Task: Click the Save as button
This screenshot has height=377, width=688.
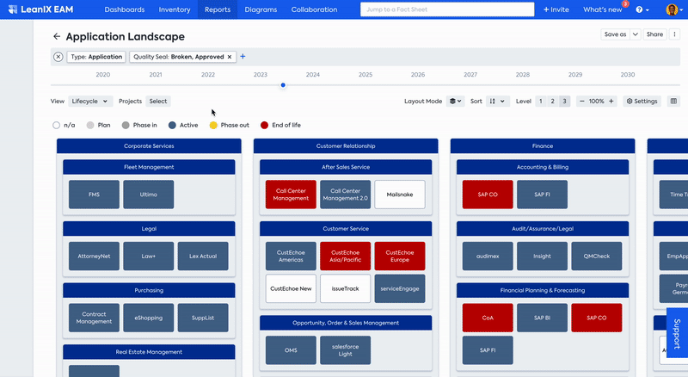Action: coord(615,34)
